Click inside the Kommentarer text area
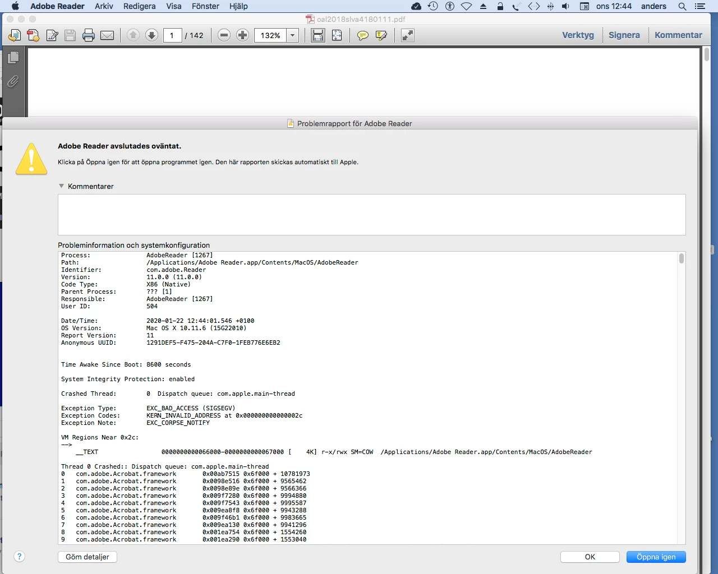The height and width of the screenshot is (574, 718). [371, 215]
